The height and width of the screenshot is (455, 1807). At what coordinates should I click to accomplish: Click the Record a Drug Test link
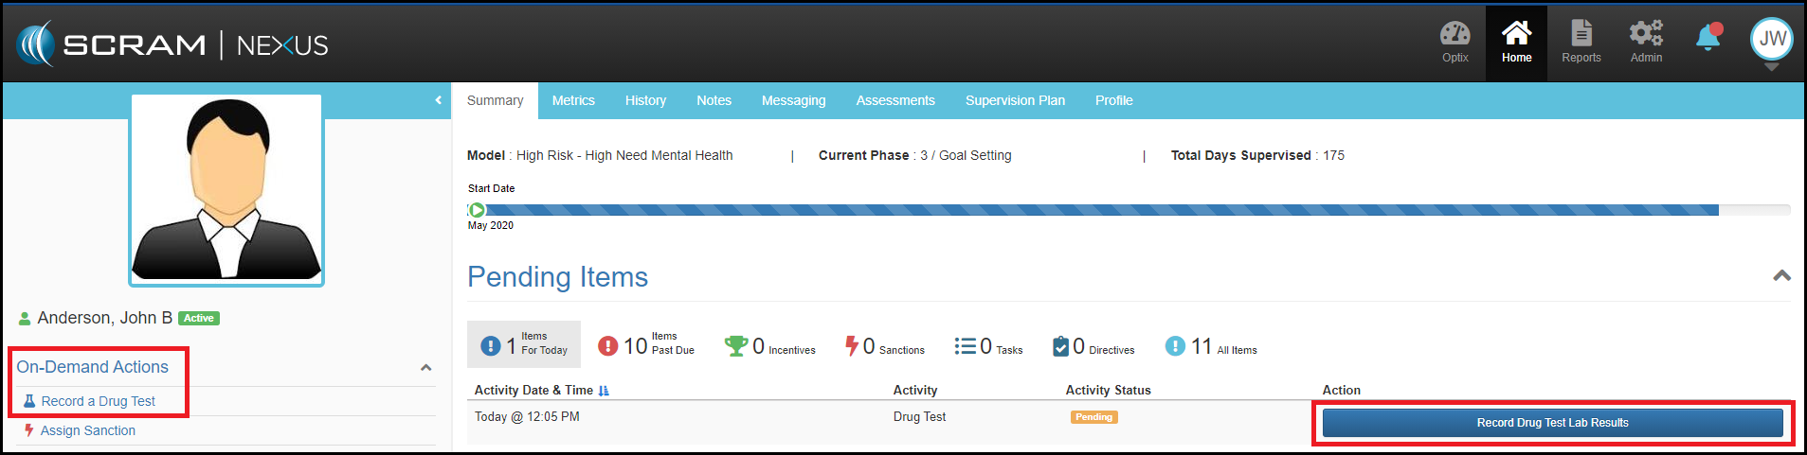(98, 401)
